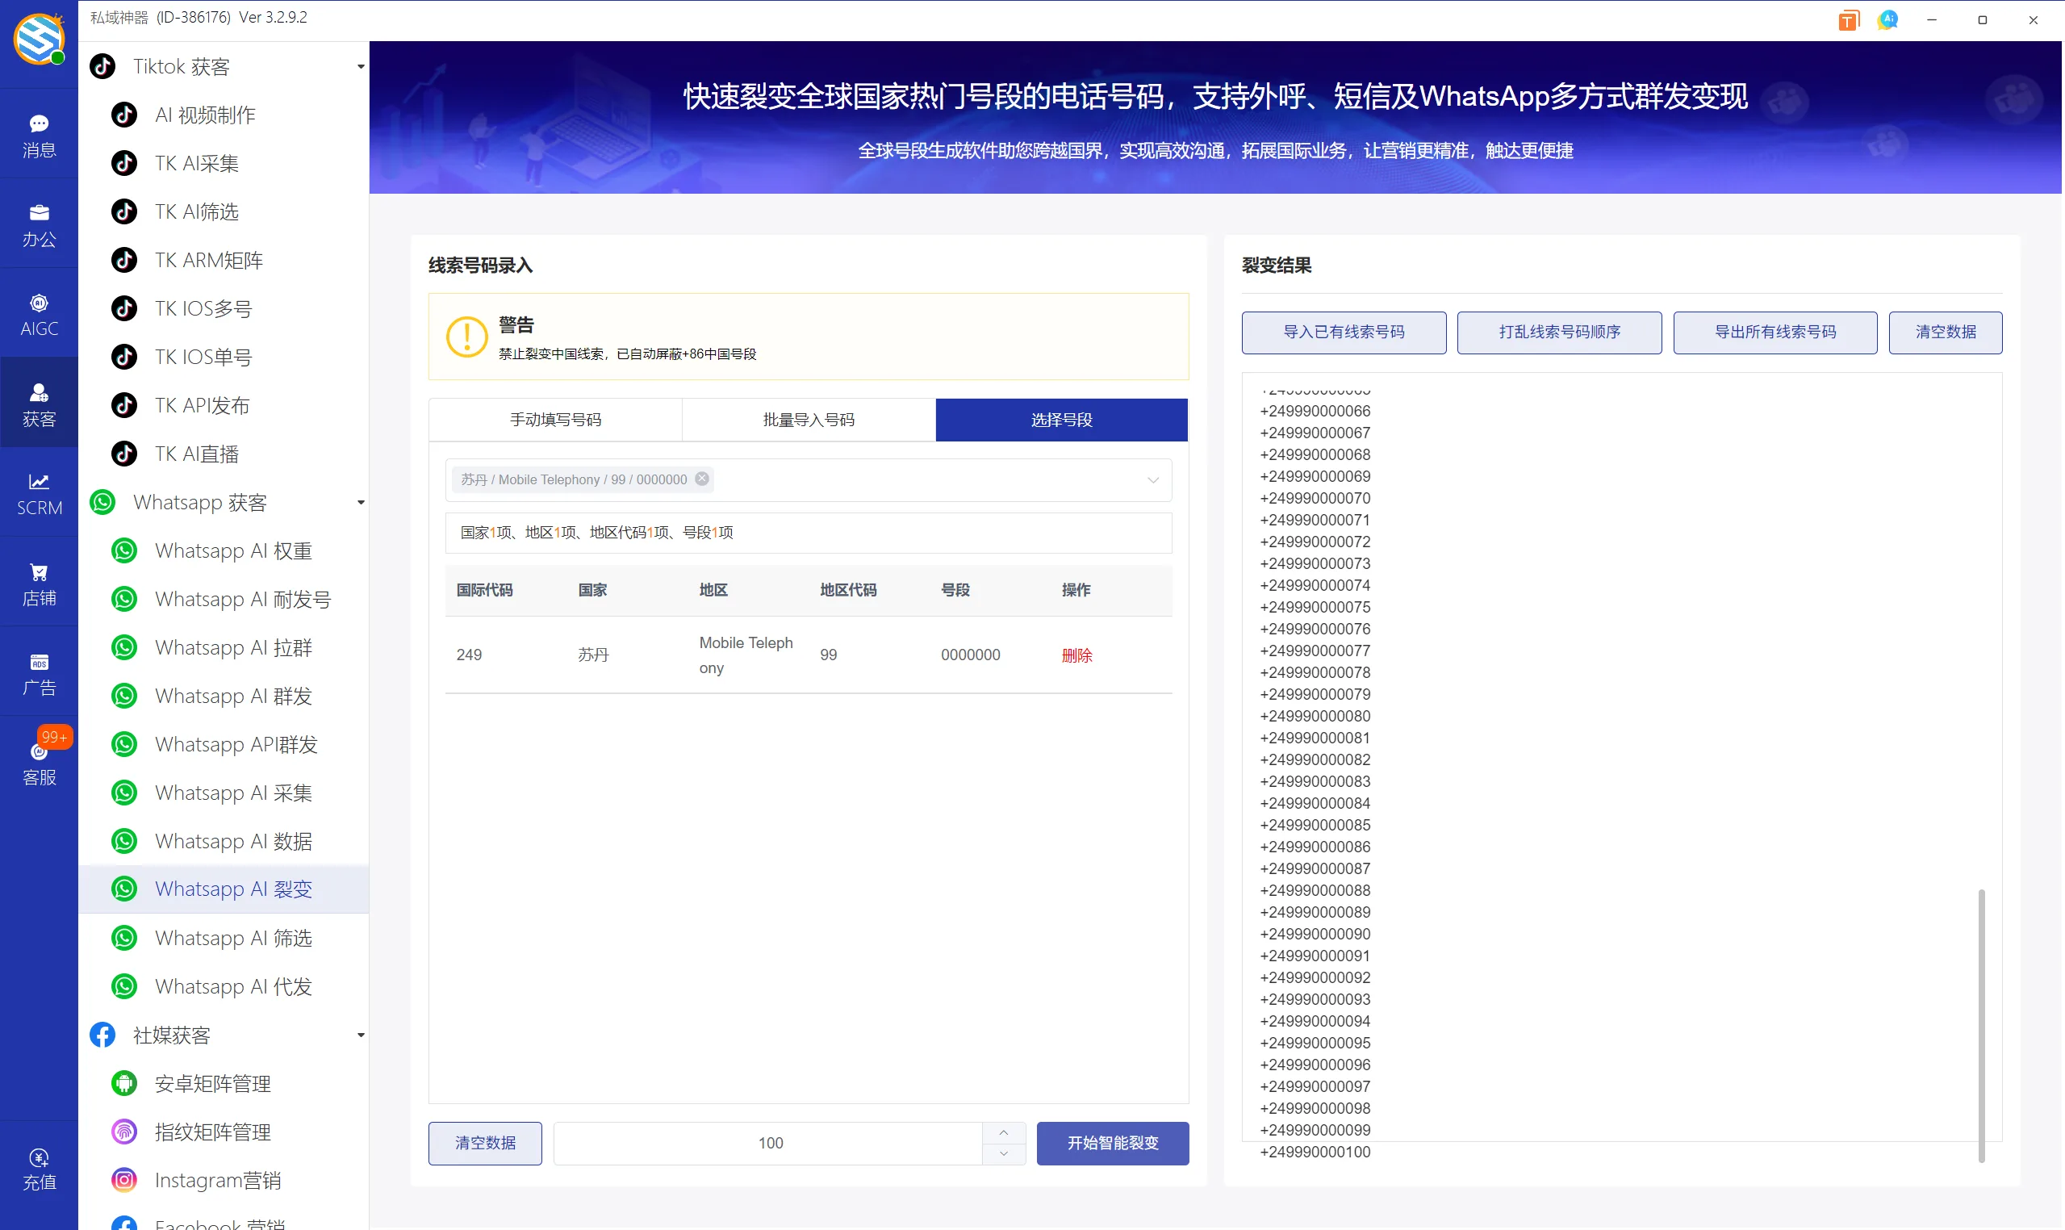Viewport: 2065px width, 1230px height.
Task: Remove the 苏丹 selection tag
Action: pos(702,478)
